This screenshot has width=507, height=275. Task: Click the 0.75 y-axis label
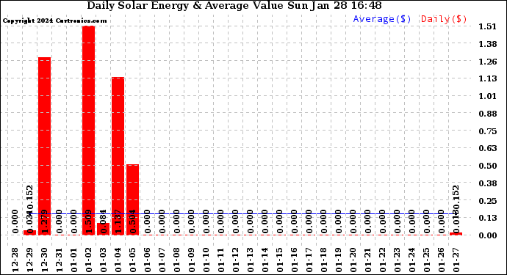(488, 131)
